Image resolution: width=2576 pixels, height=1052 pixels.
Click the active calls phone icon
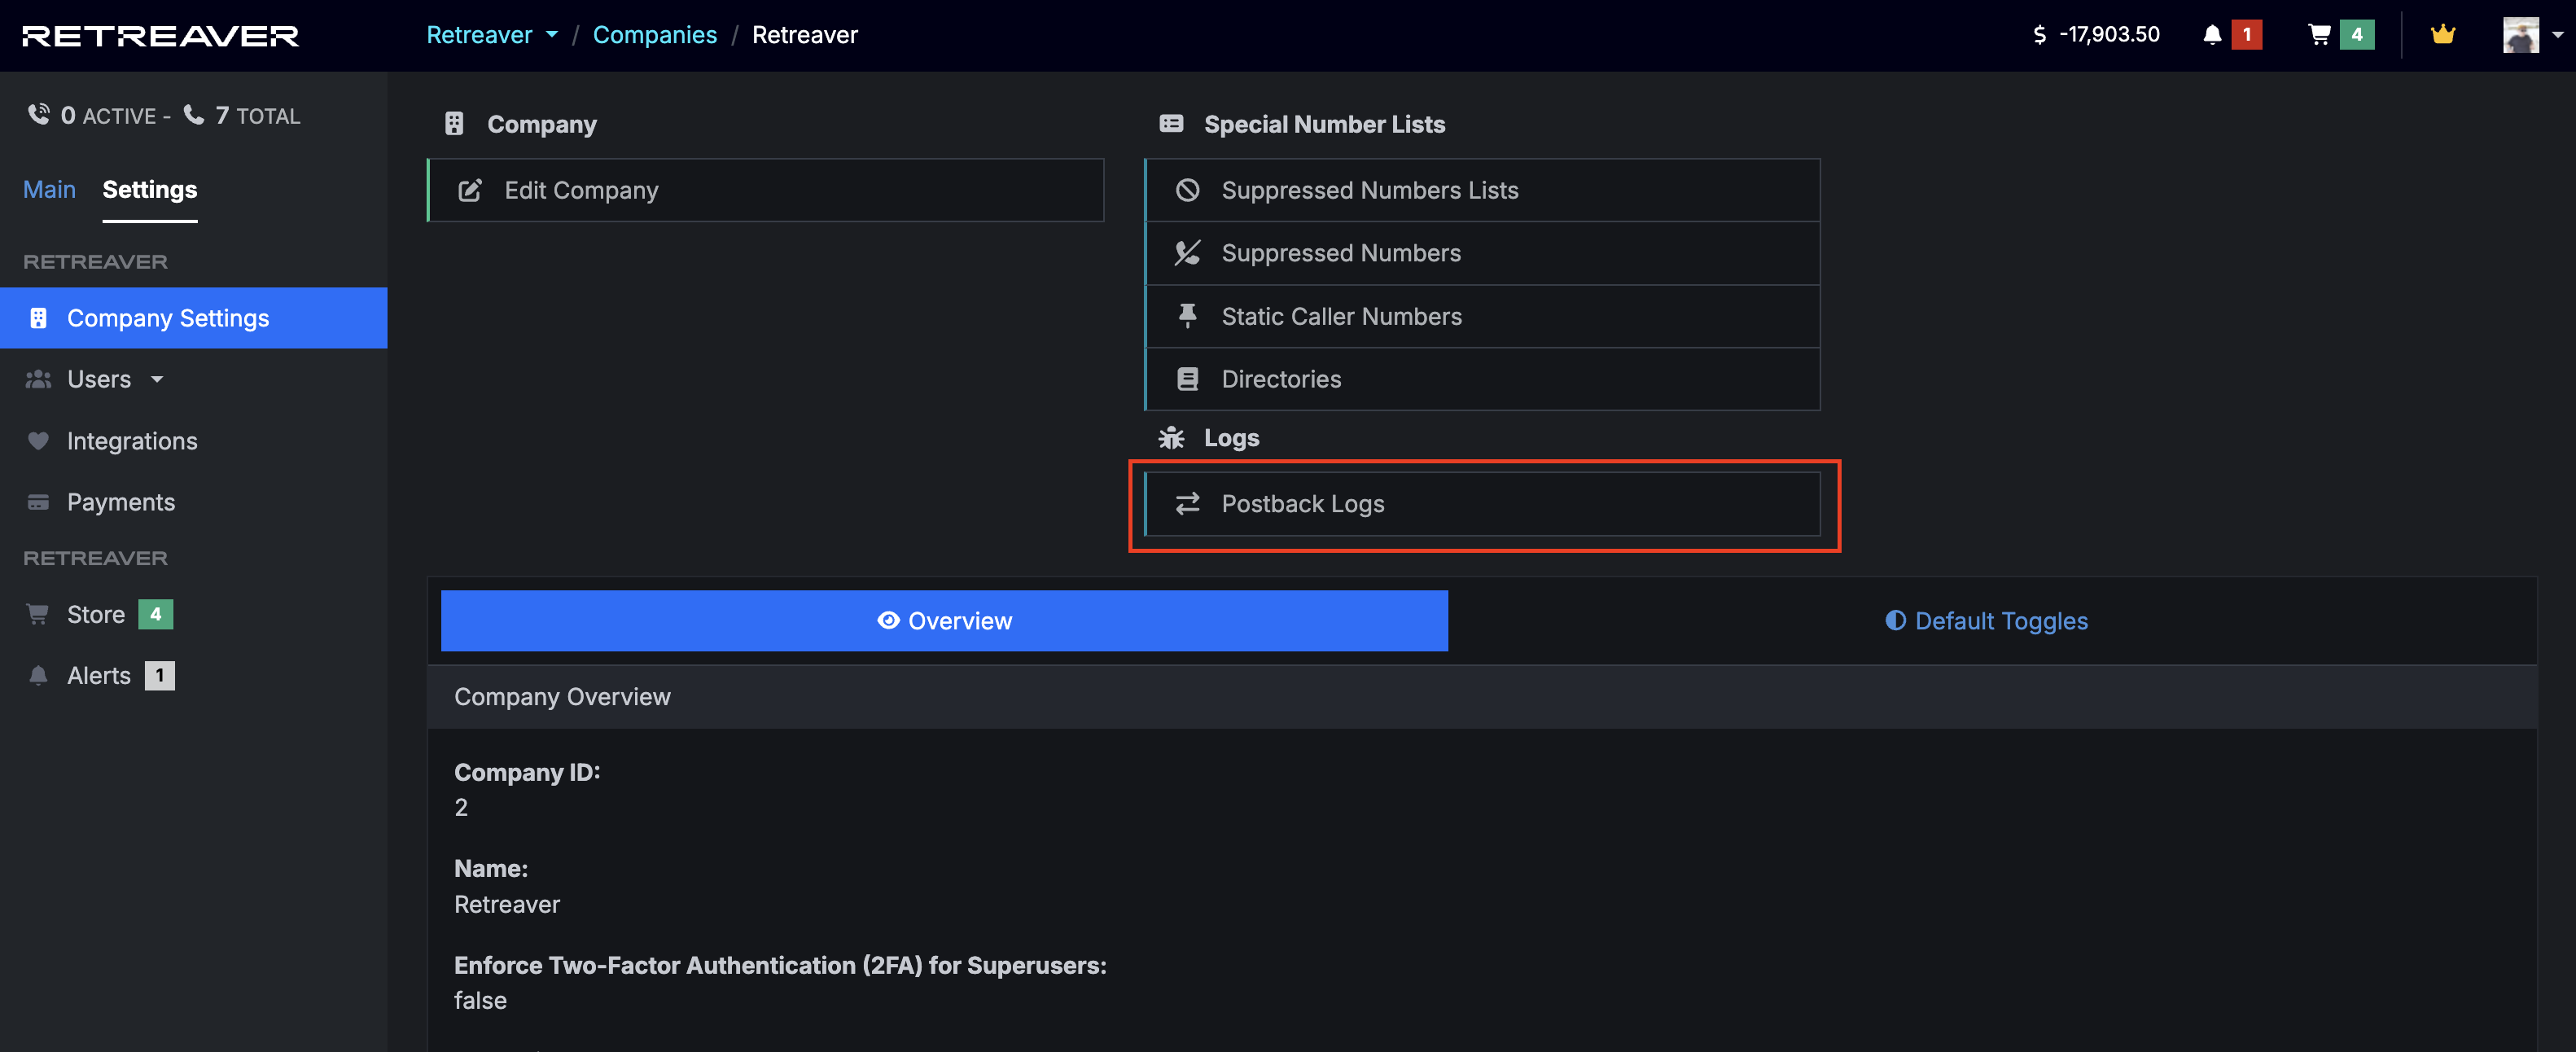point(38,115)
